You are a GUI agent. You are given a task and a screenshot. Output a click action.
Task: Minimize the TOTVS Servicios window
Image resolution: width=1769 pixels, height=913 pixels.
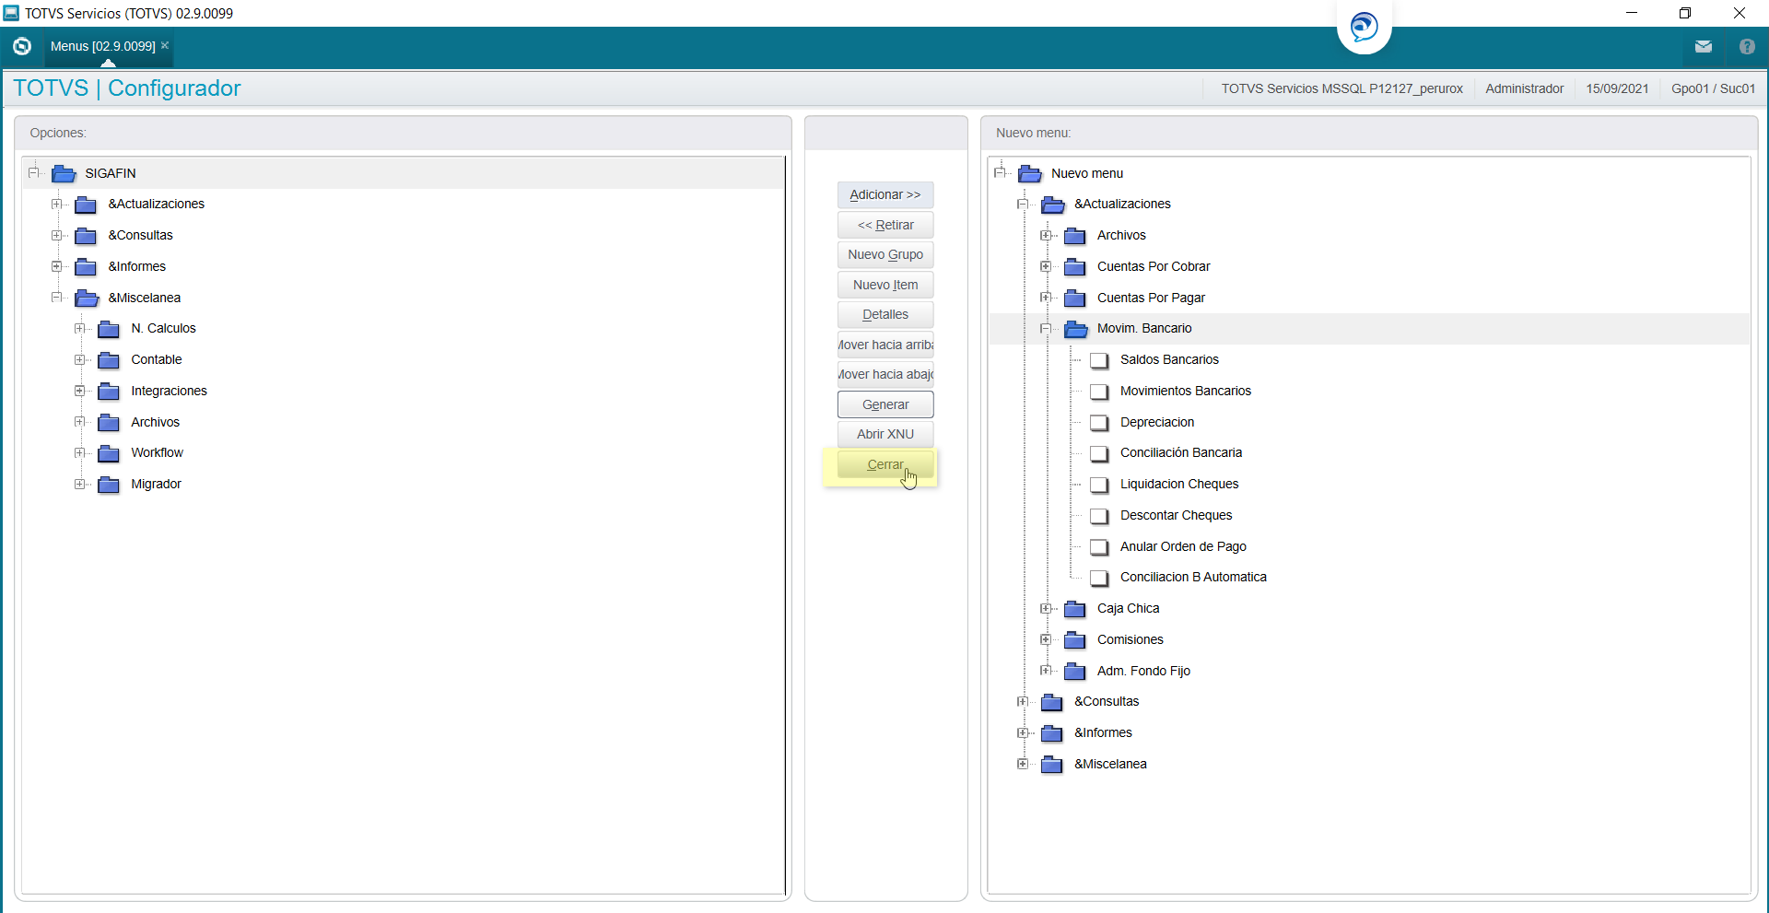coord(1632,13)
